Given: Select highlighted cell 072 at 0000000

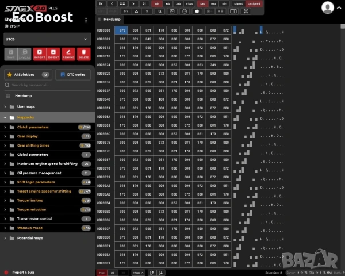Looking at the screenshot, I should coord(121,30).
